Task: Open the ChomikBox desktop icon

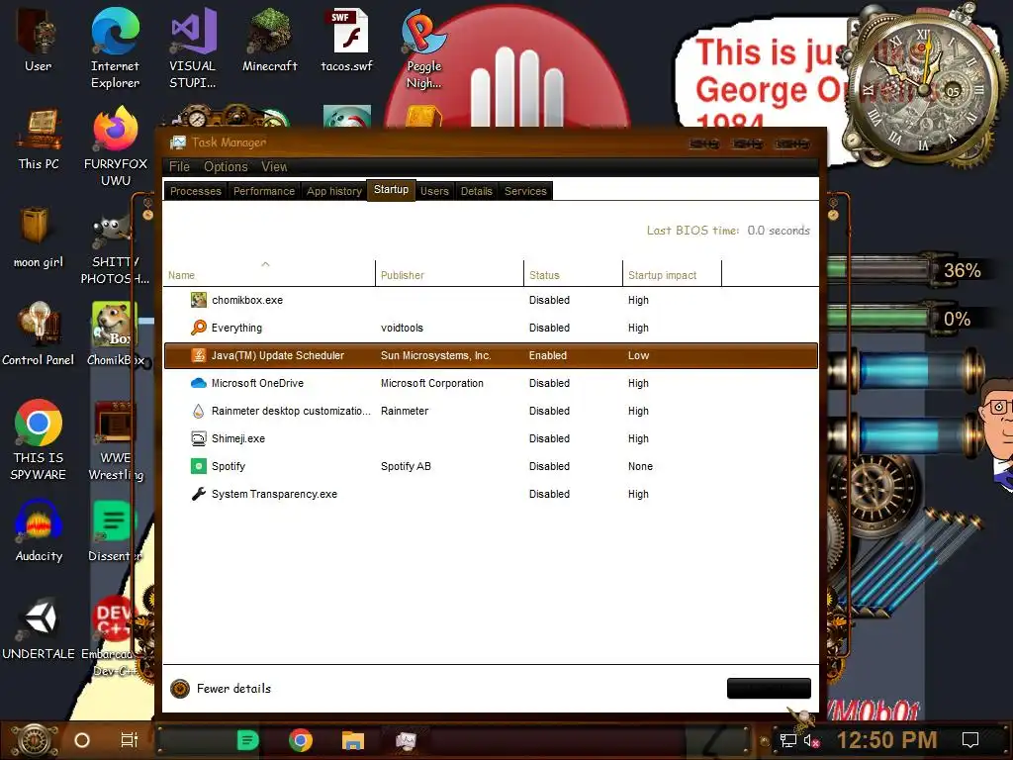Action: click(x=114, y=325)
